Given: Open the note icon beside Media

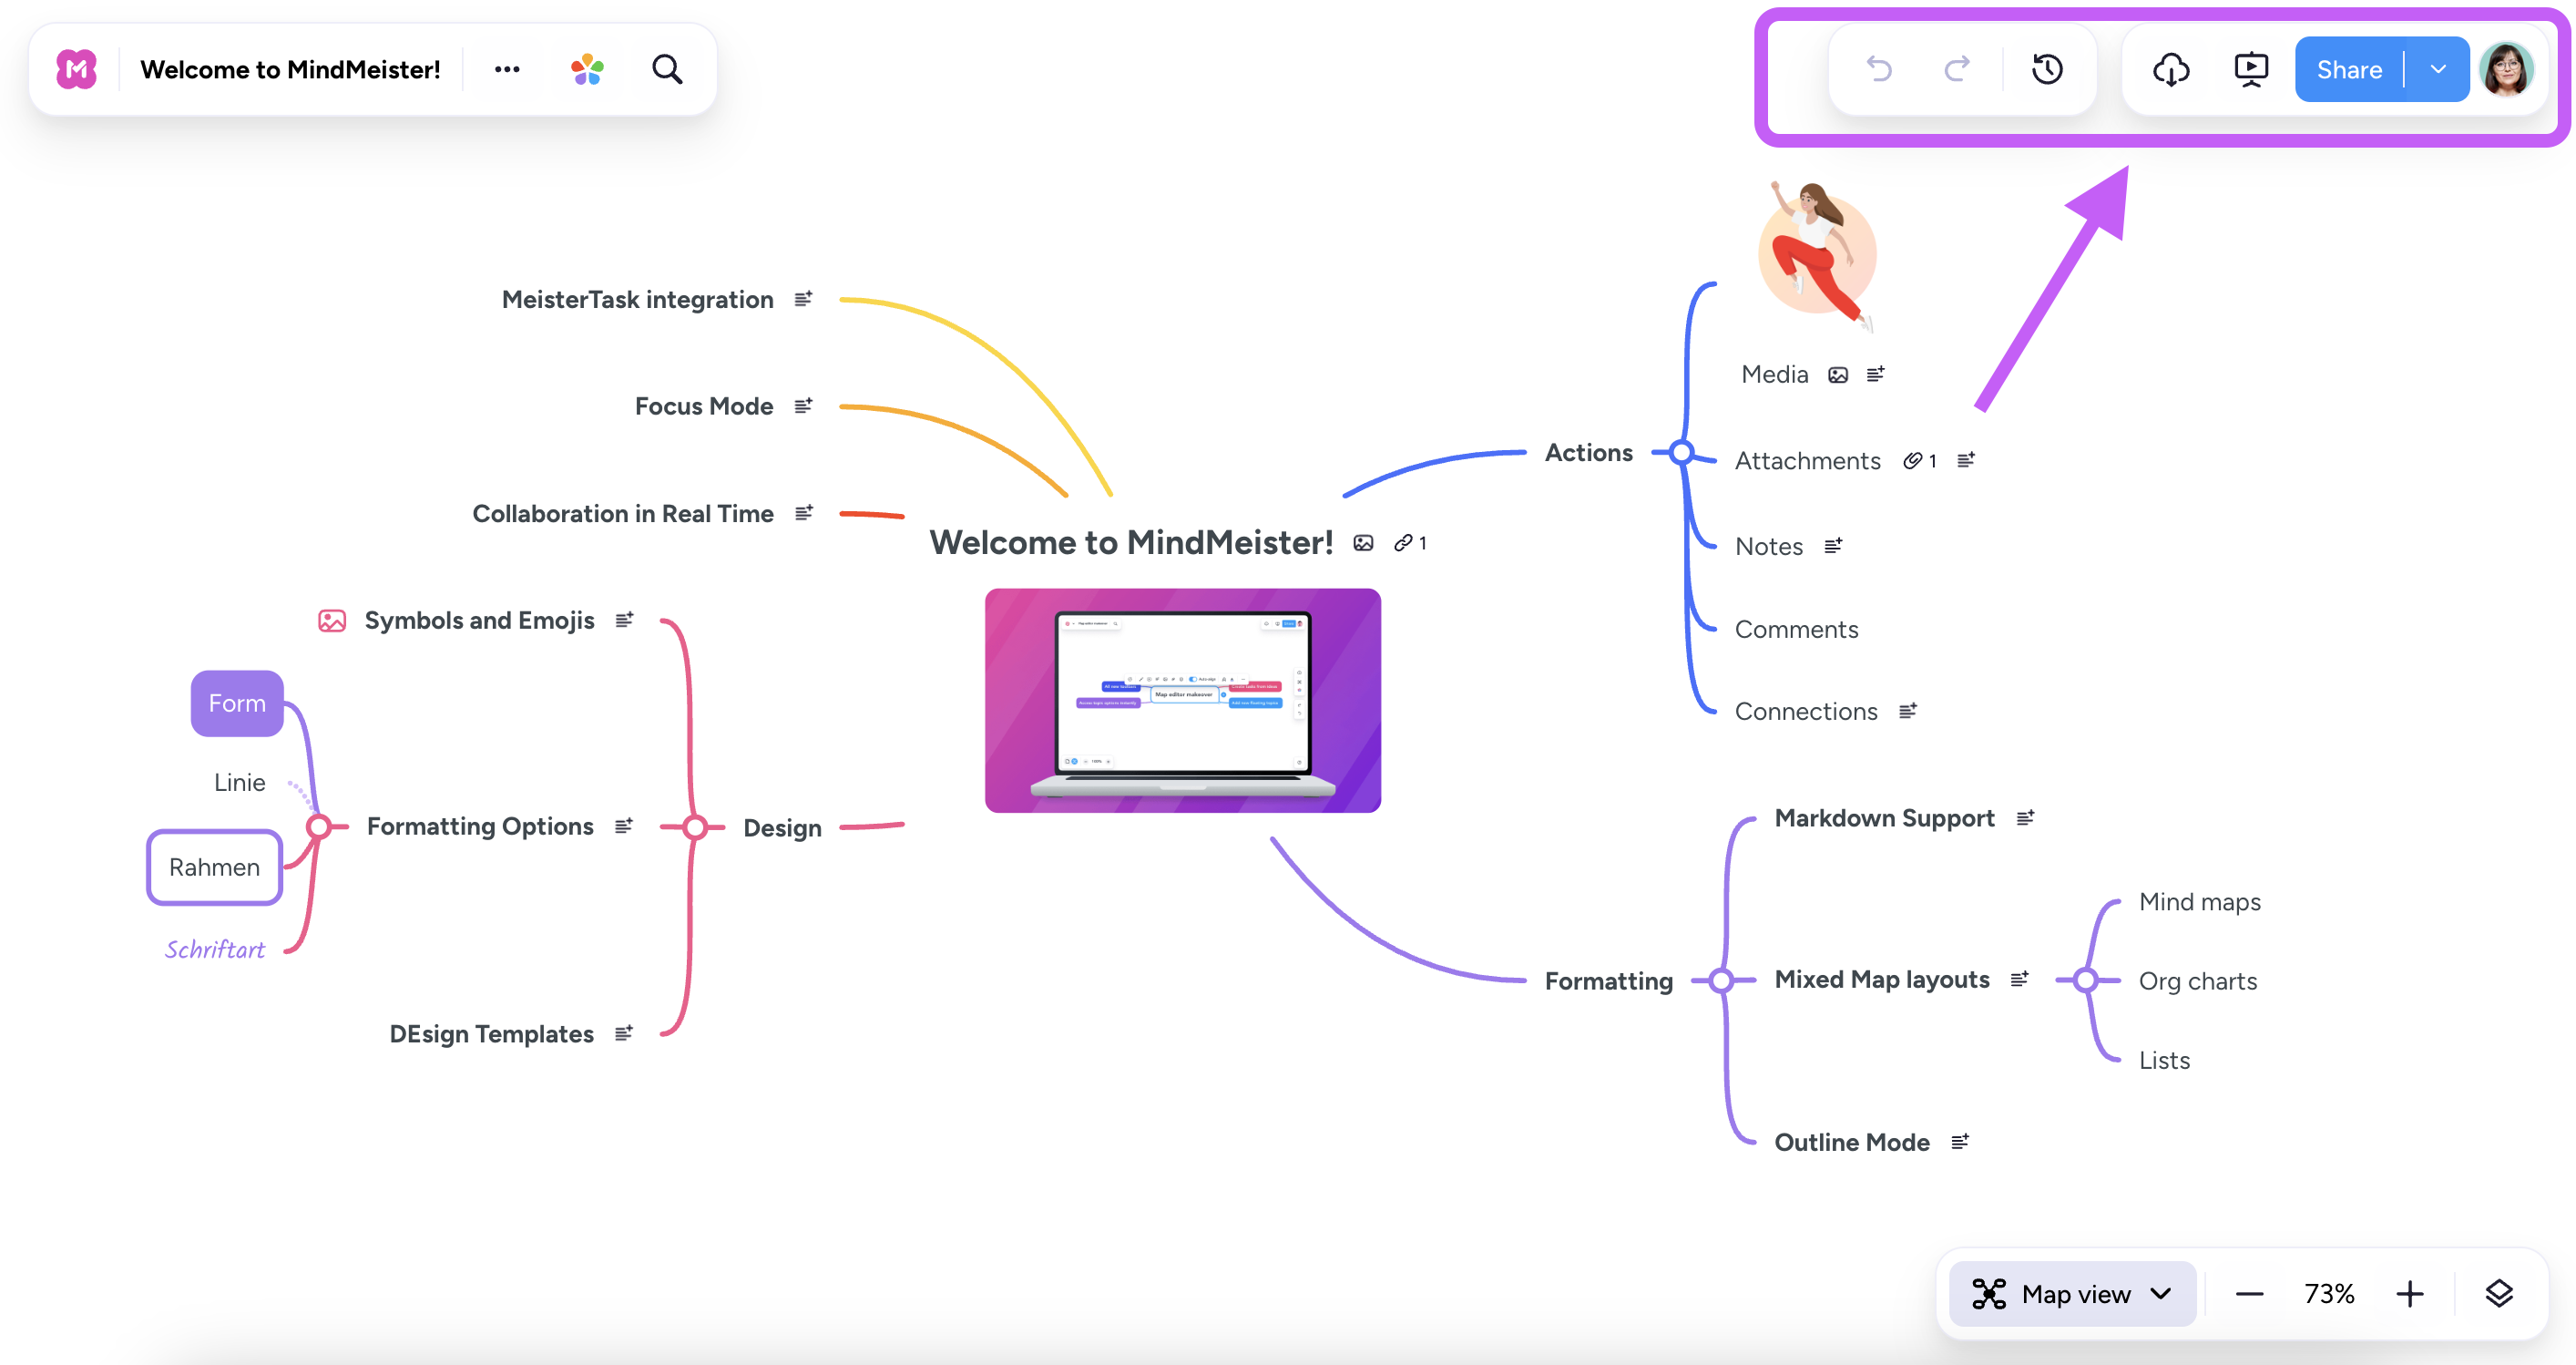Looking at the screenshot, I should (x=1875, y=374).
